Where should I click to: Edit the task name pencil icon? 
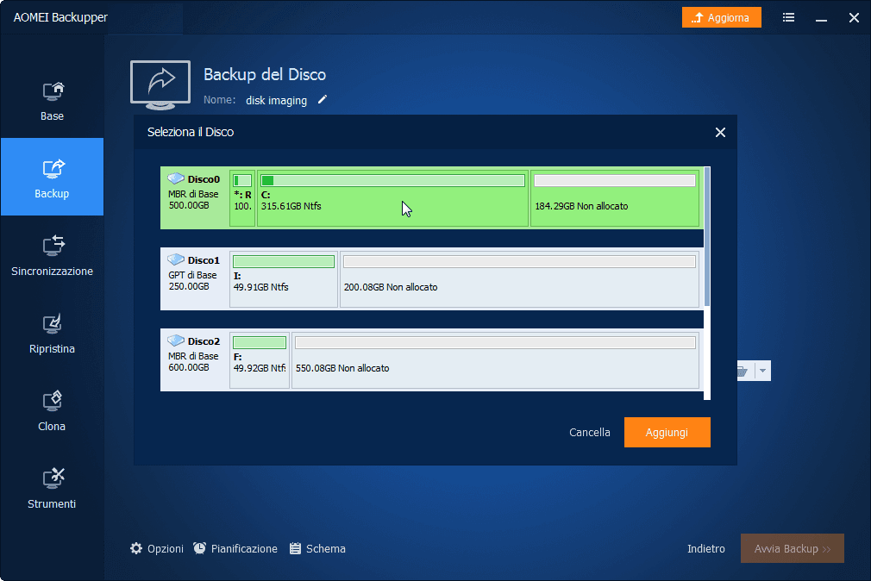coord(323,100)
